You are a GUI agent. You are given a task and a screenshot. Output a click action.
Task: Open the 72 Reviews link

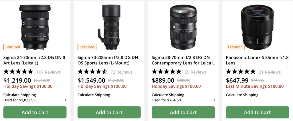click(121, 72)
